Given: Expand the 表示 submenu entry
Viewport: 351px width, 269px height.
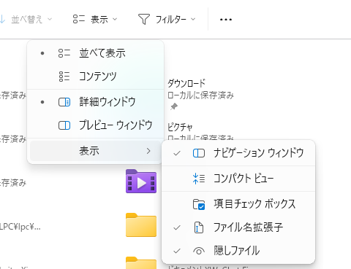Looking at the screenshot, I should (x=95, y=151).
